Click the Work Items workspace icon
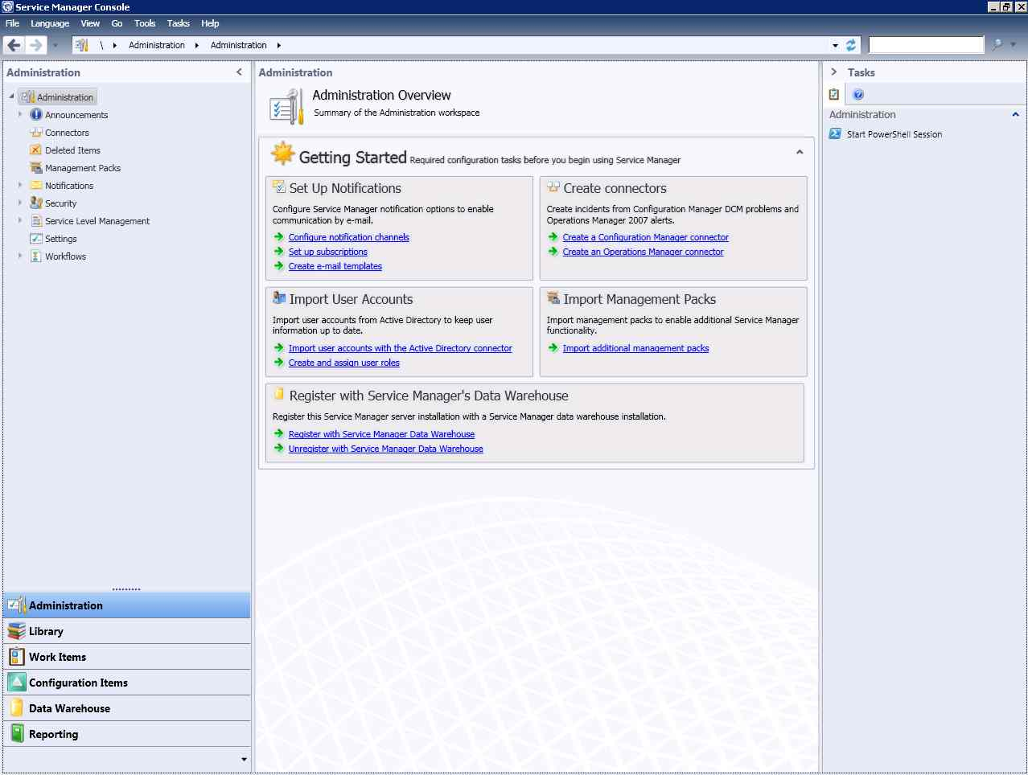The width and height of the screenshot is (1028, 775). (x=17, y=657)
